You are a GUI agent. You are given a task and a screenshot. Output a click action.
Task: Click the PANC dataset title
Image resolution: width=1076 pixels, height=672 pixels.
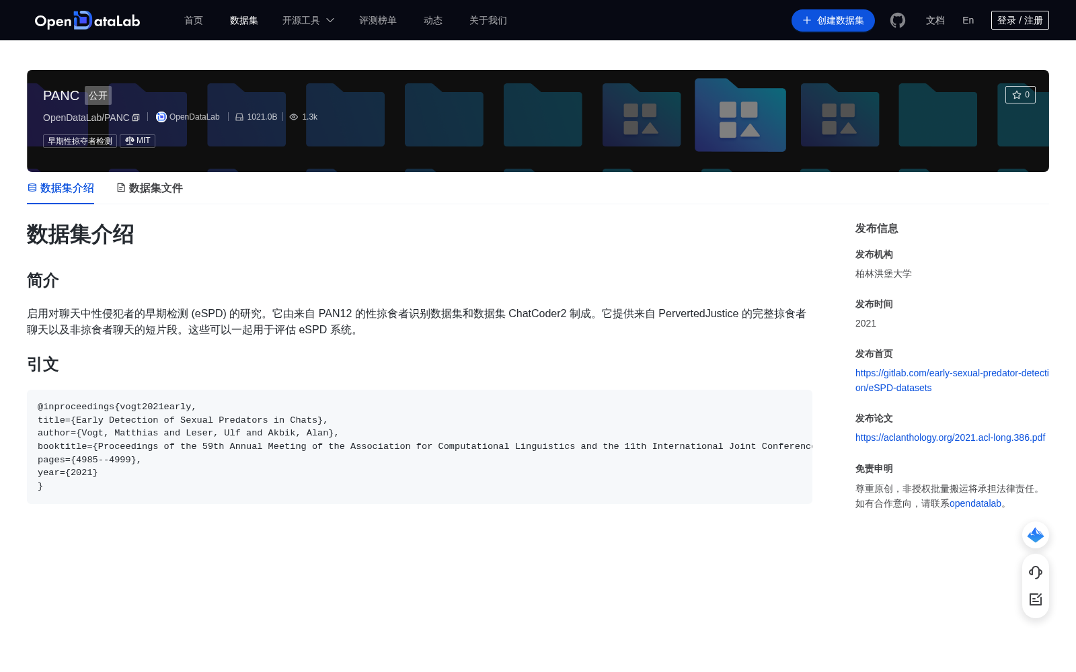pyautogui.click(x=61, y=95)
